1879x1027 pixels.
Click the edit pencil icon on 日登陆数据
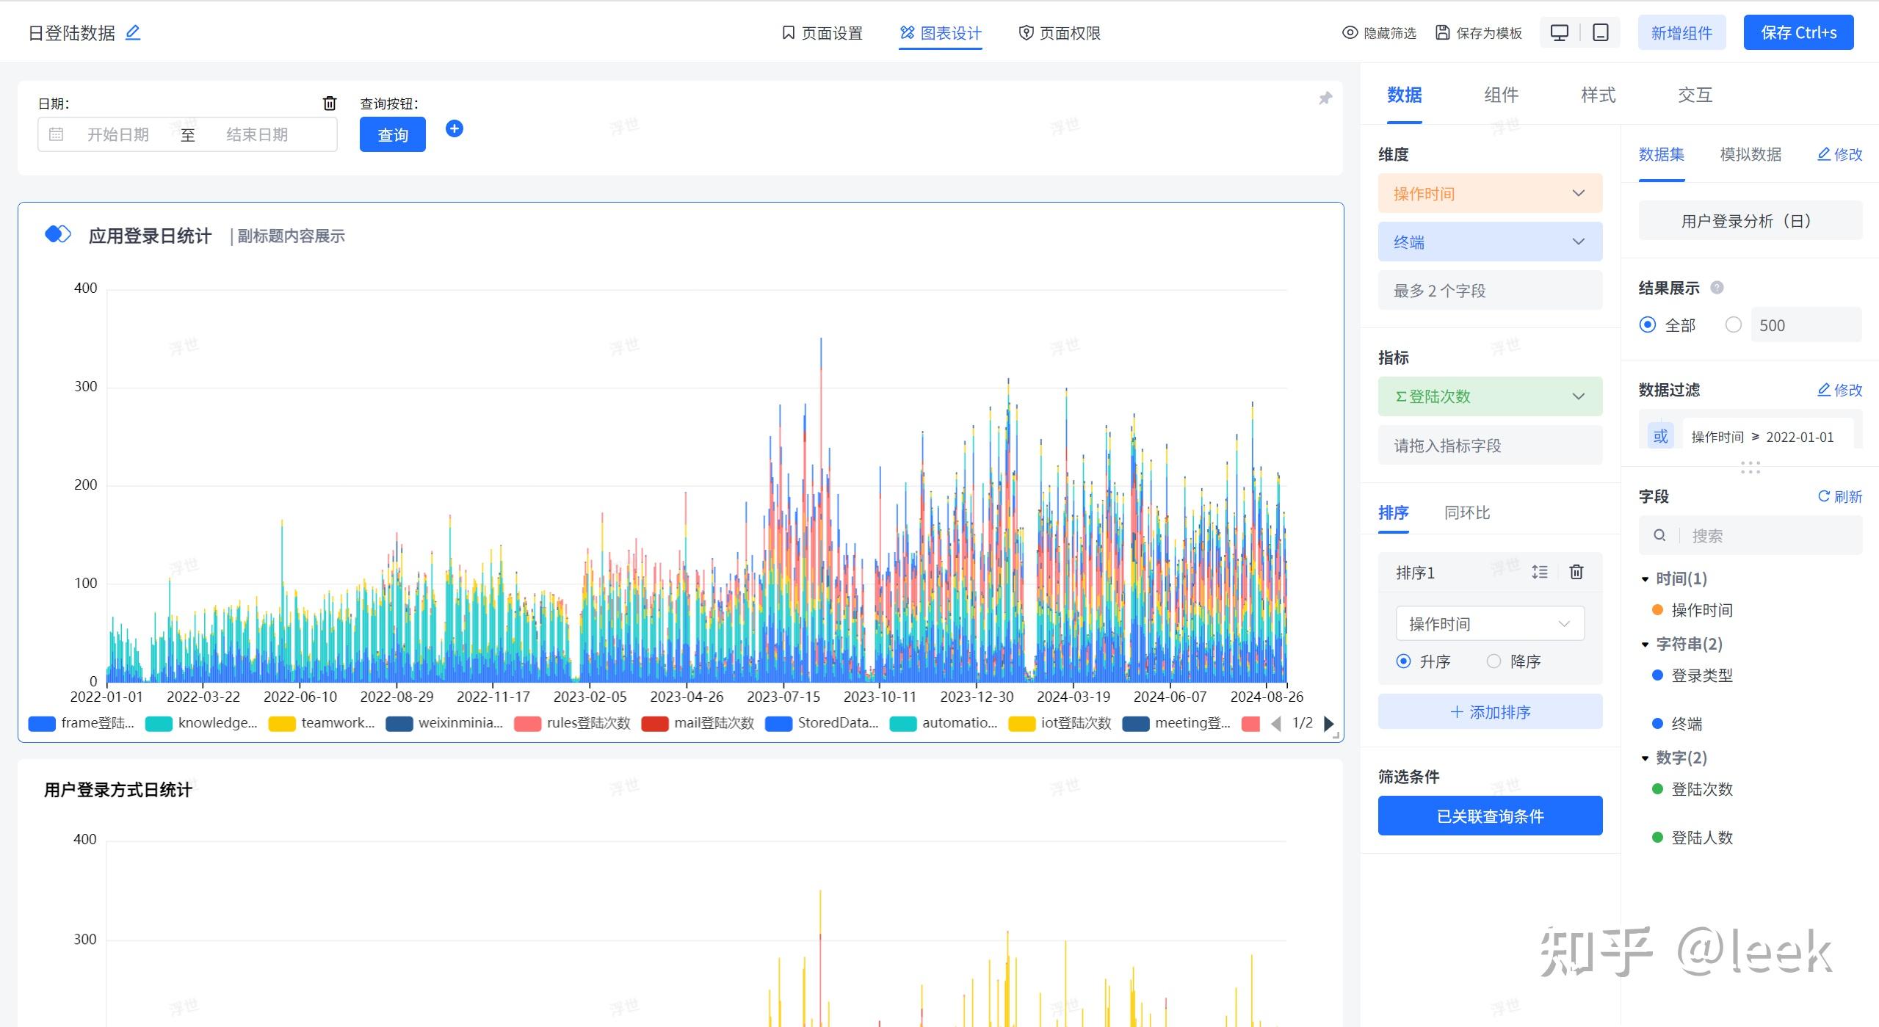[135, 33]
